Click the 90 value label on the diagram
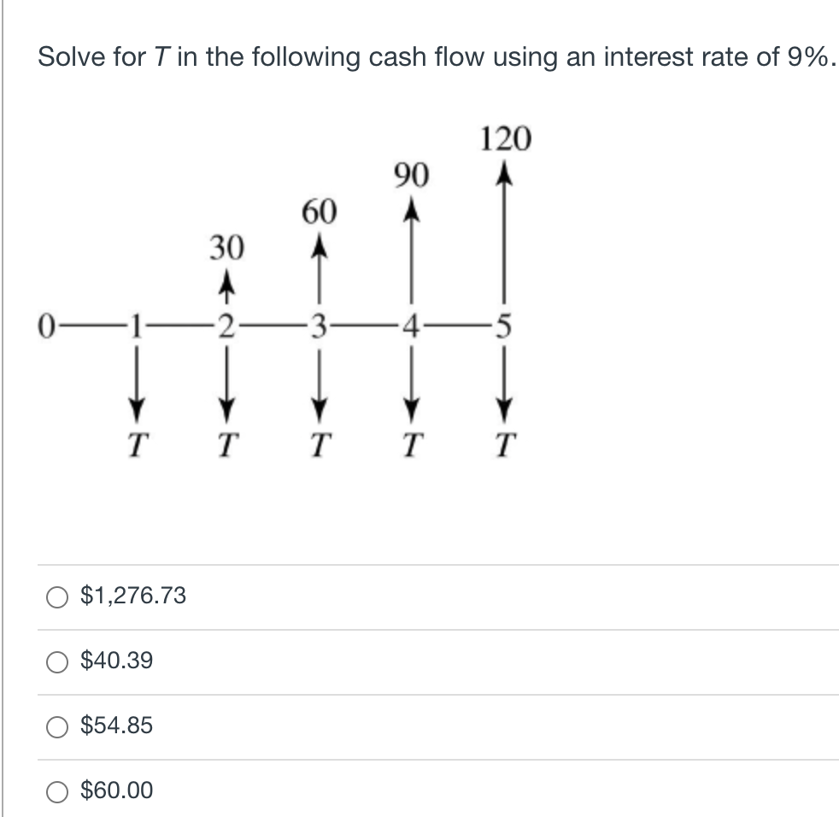839x817 pixels. [x=409, y=177]
